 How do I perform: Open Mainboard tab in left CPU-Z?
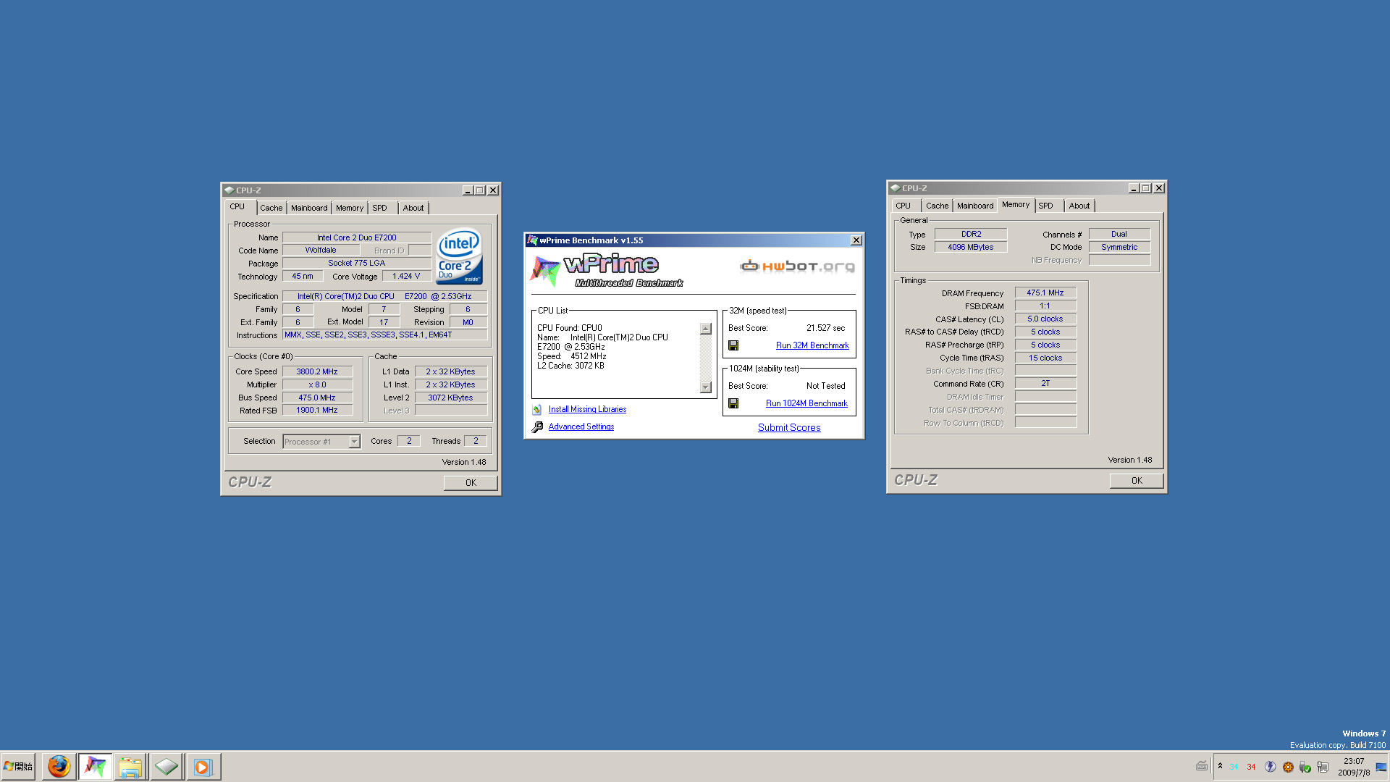coord(309,208)
